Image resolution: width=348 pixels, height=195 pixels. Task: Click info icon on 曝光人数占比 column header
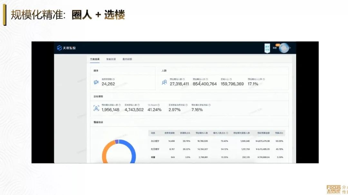tap(227, 133)
